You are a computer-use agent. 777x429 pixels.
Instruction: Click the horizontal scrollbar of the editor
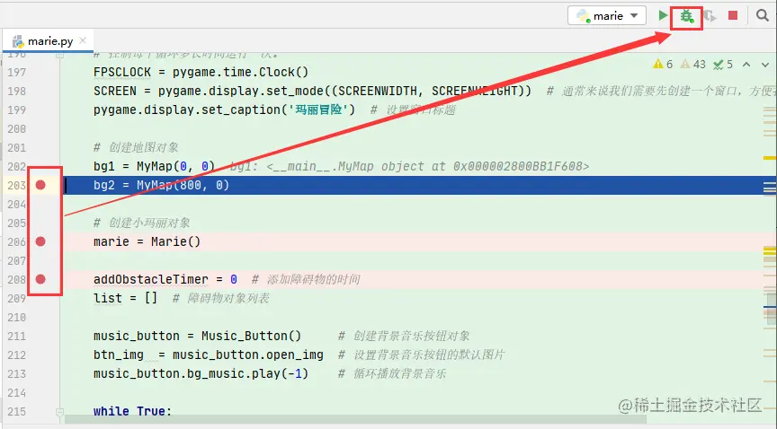click(x=355, y=419)
